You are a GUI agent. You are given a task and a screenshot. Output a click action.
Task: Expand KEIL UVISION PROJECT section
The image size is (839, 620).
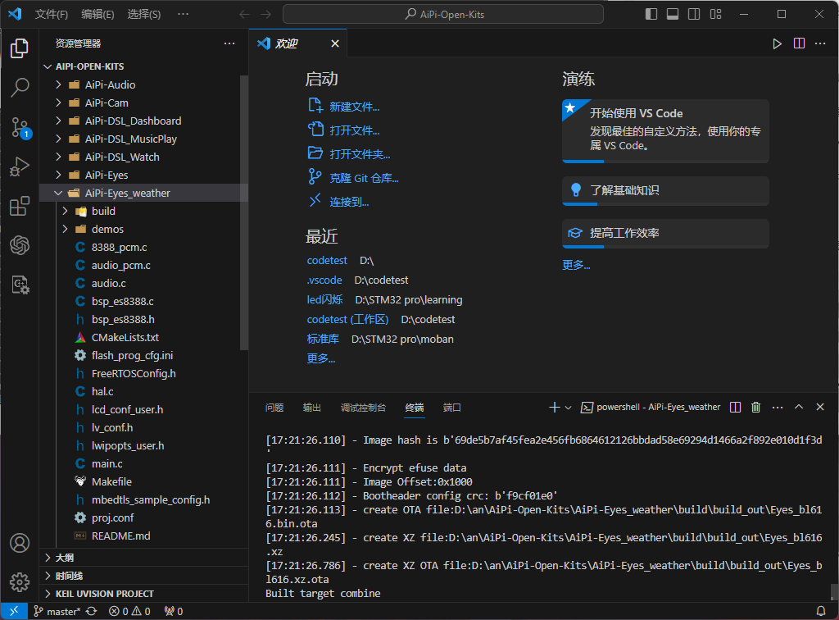click(144, 594)
